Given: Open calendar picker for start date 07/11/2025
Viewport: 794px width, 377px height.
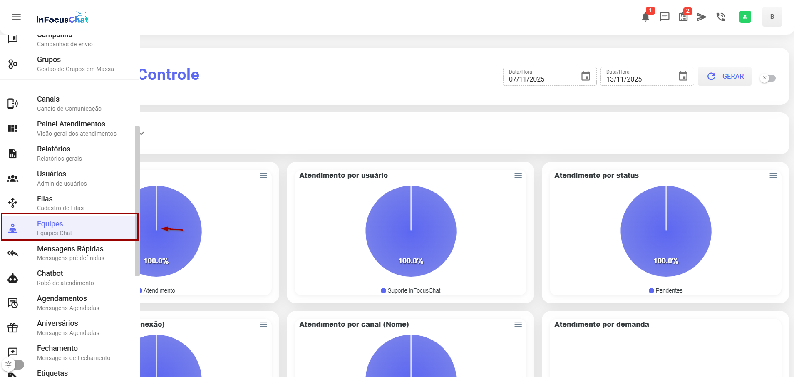Looking at the screenshot, I should [x=586, y=76].
